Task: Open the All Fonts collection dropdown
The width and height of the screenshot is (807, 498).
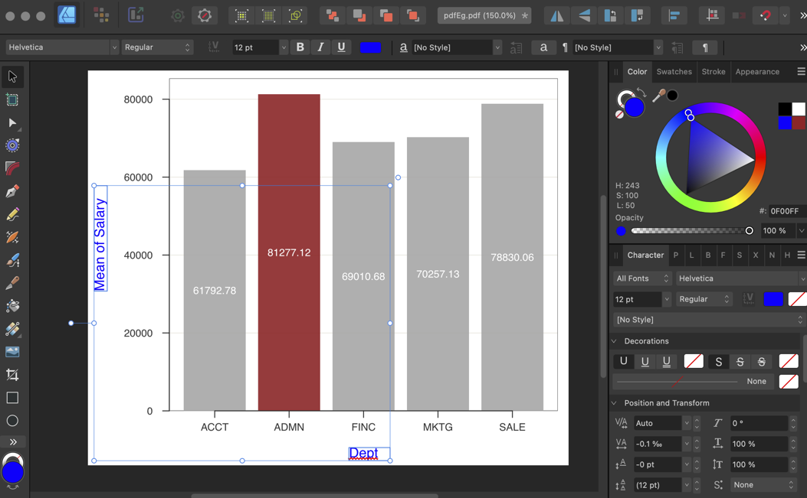Action: [x=642, y=278]
